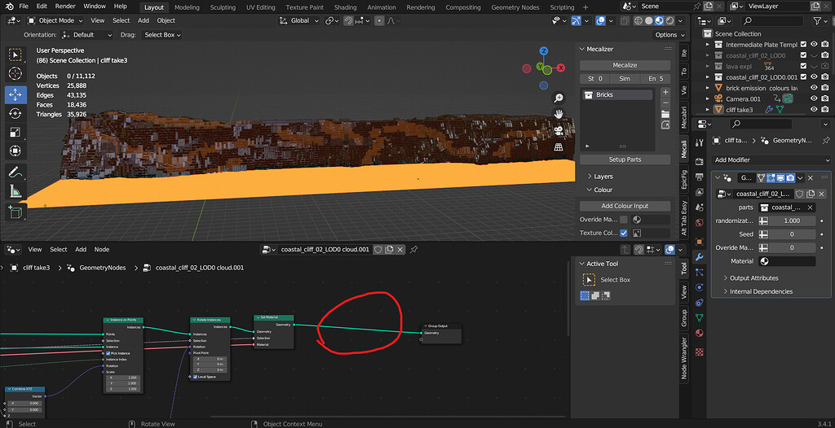Toggle camera view with the camera icon

tap(559, 130)
